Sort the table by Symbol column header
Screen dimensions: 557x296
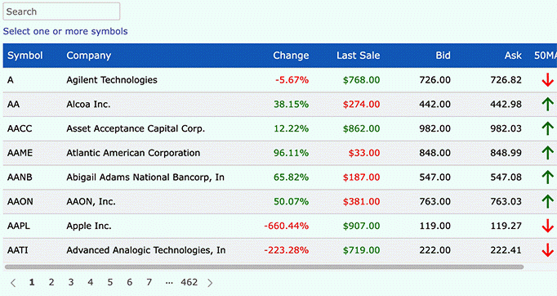tap(25, 56)
